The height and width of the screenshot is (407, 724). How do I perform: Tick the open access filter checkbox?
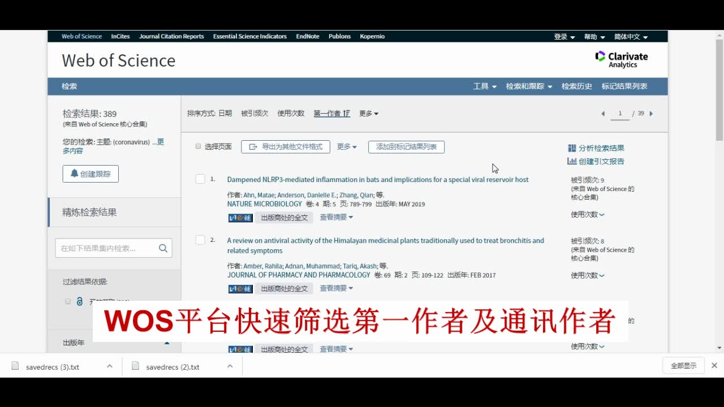coord(68,302)
